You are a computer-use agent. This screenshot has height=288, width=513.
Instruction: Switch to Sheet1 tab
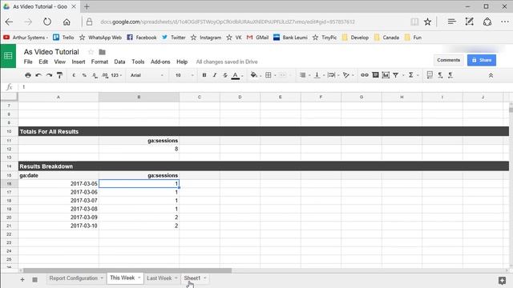point(192,278)
